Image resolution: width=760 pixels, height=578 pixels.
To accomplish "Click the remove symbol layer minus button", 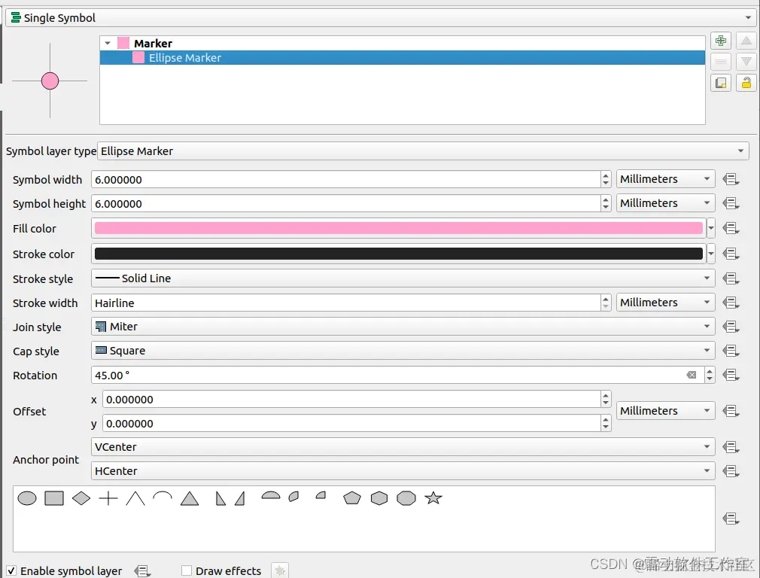I will point(721,62).
